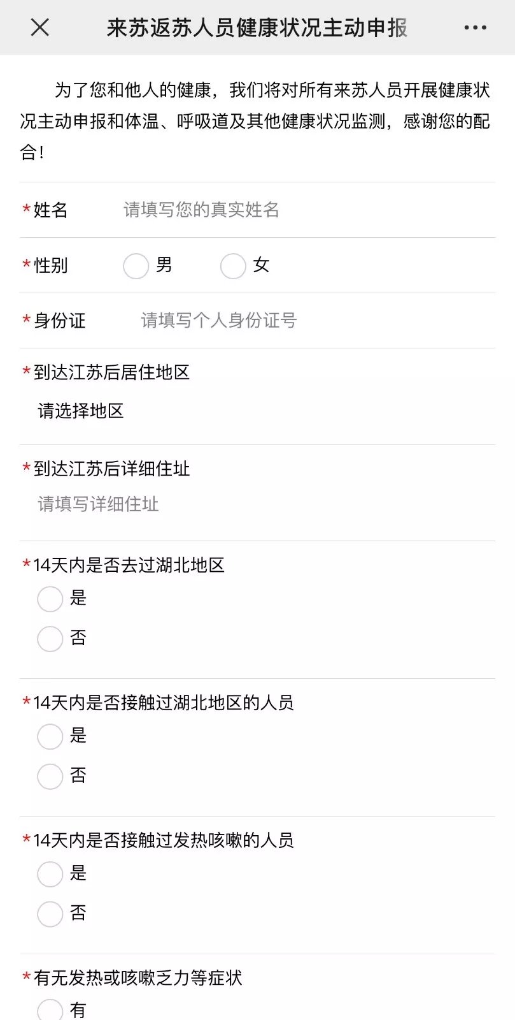Open the three-dot more options menu
515x1020 pixels.
[475, 27]
